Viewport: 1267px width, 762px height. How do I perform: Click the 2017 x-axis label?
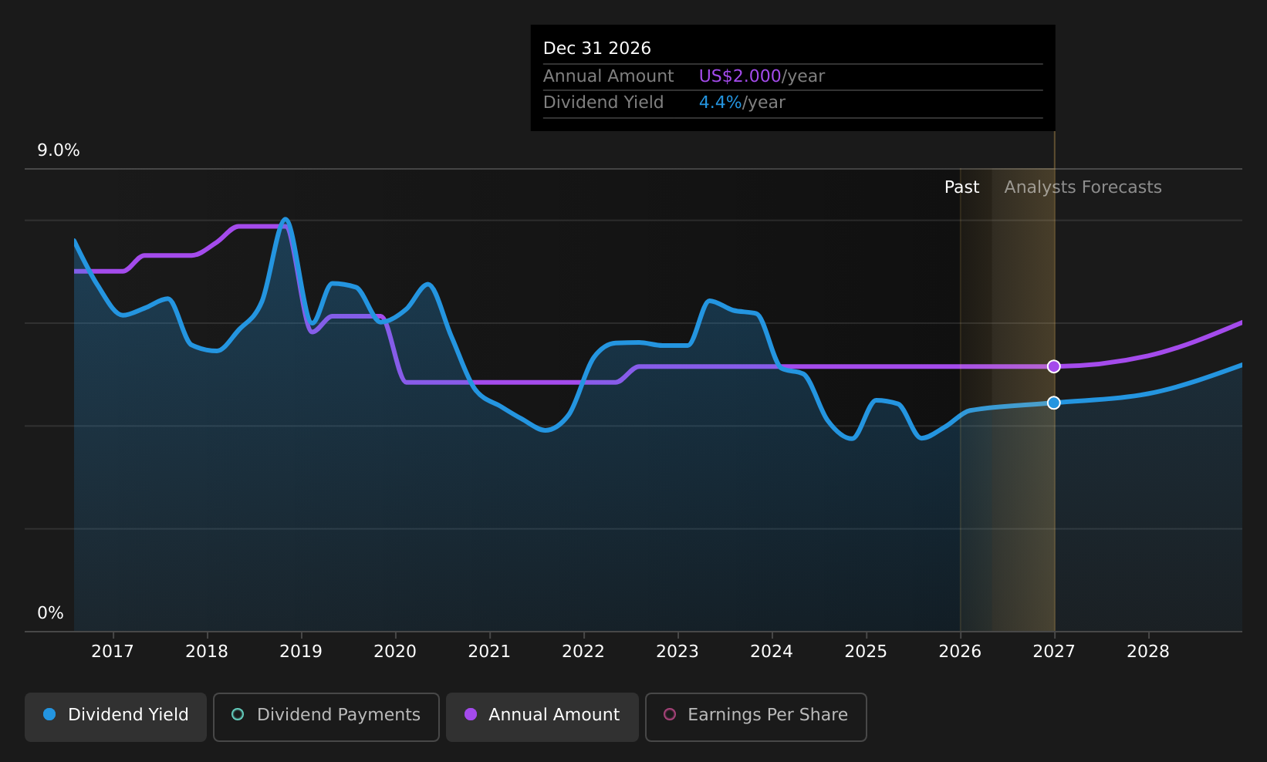113,652
